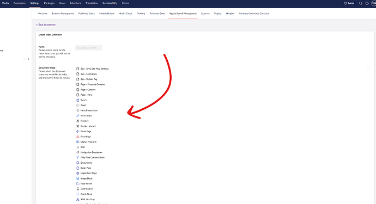Click the Form Page icon

coord(78,132)
